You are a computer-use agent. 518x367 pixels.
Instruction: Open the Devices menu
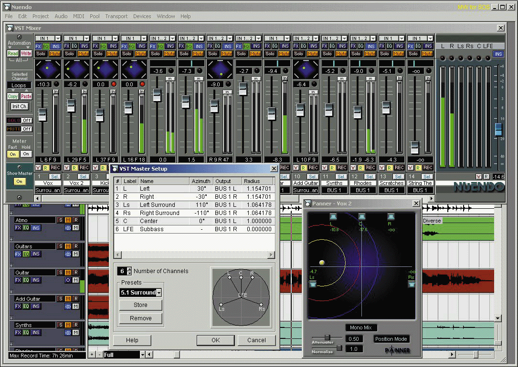coord(142,16)
